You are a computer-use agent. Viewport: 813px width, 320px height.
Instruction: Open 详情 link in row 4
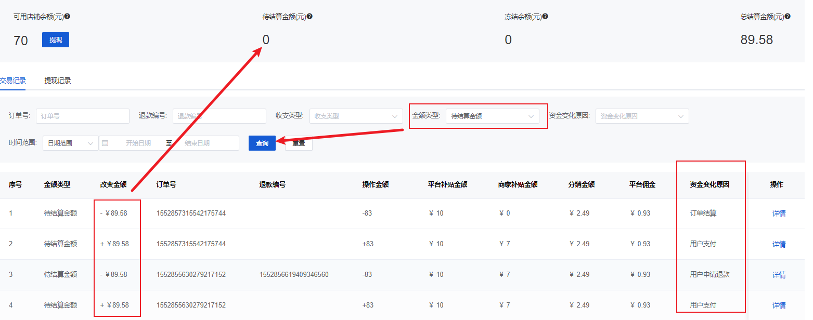click(779, 305)
